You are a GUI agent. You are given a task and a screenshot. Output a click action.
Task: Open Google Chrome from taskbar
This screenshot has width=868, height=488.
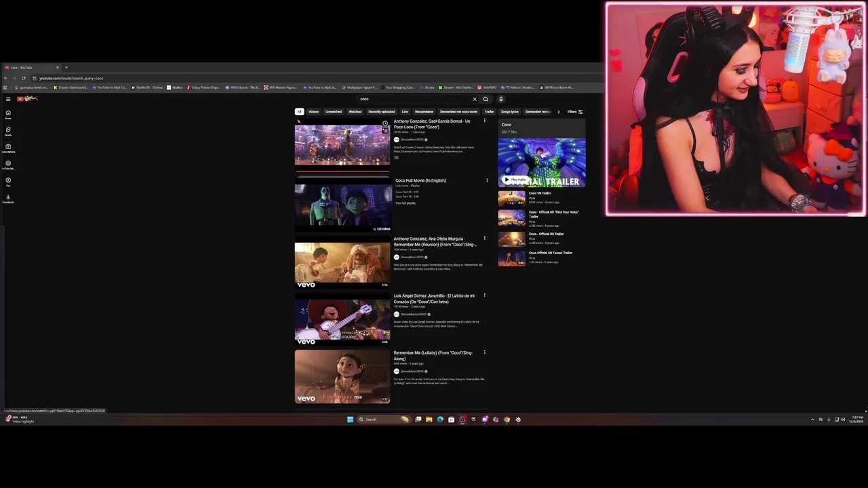[507, 420]
